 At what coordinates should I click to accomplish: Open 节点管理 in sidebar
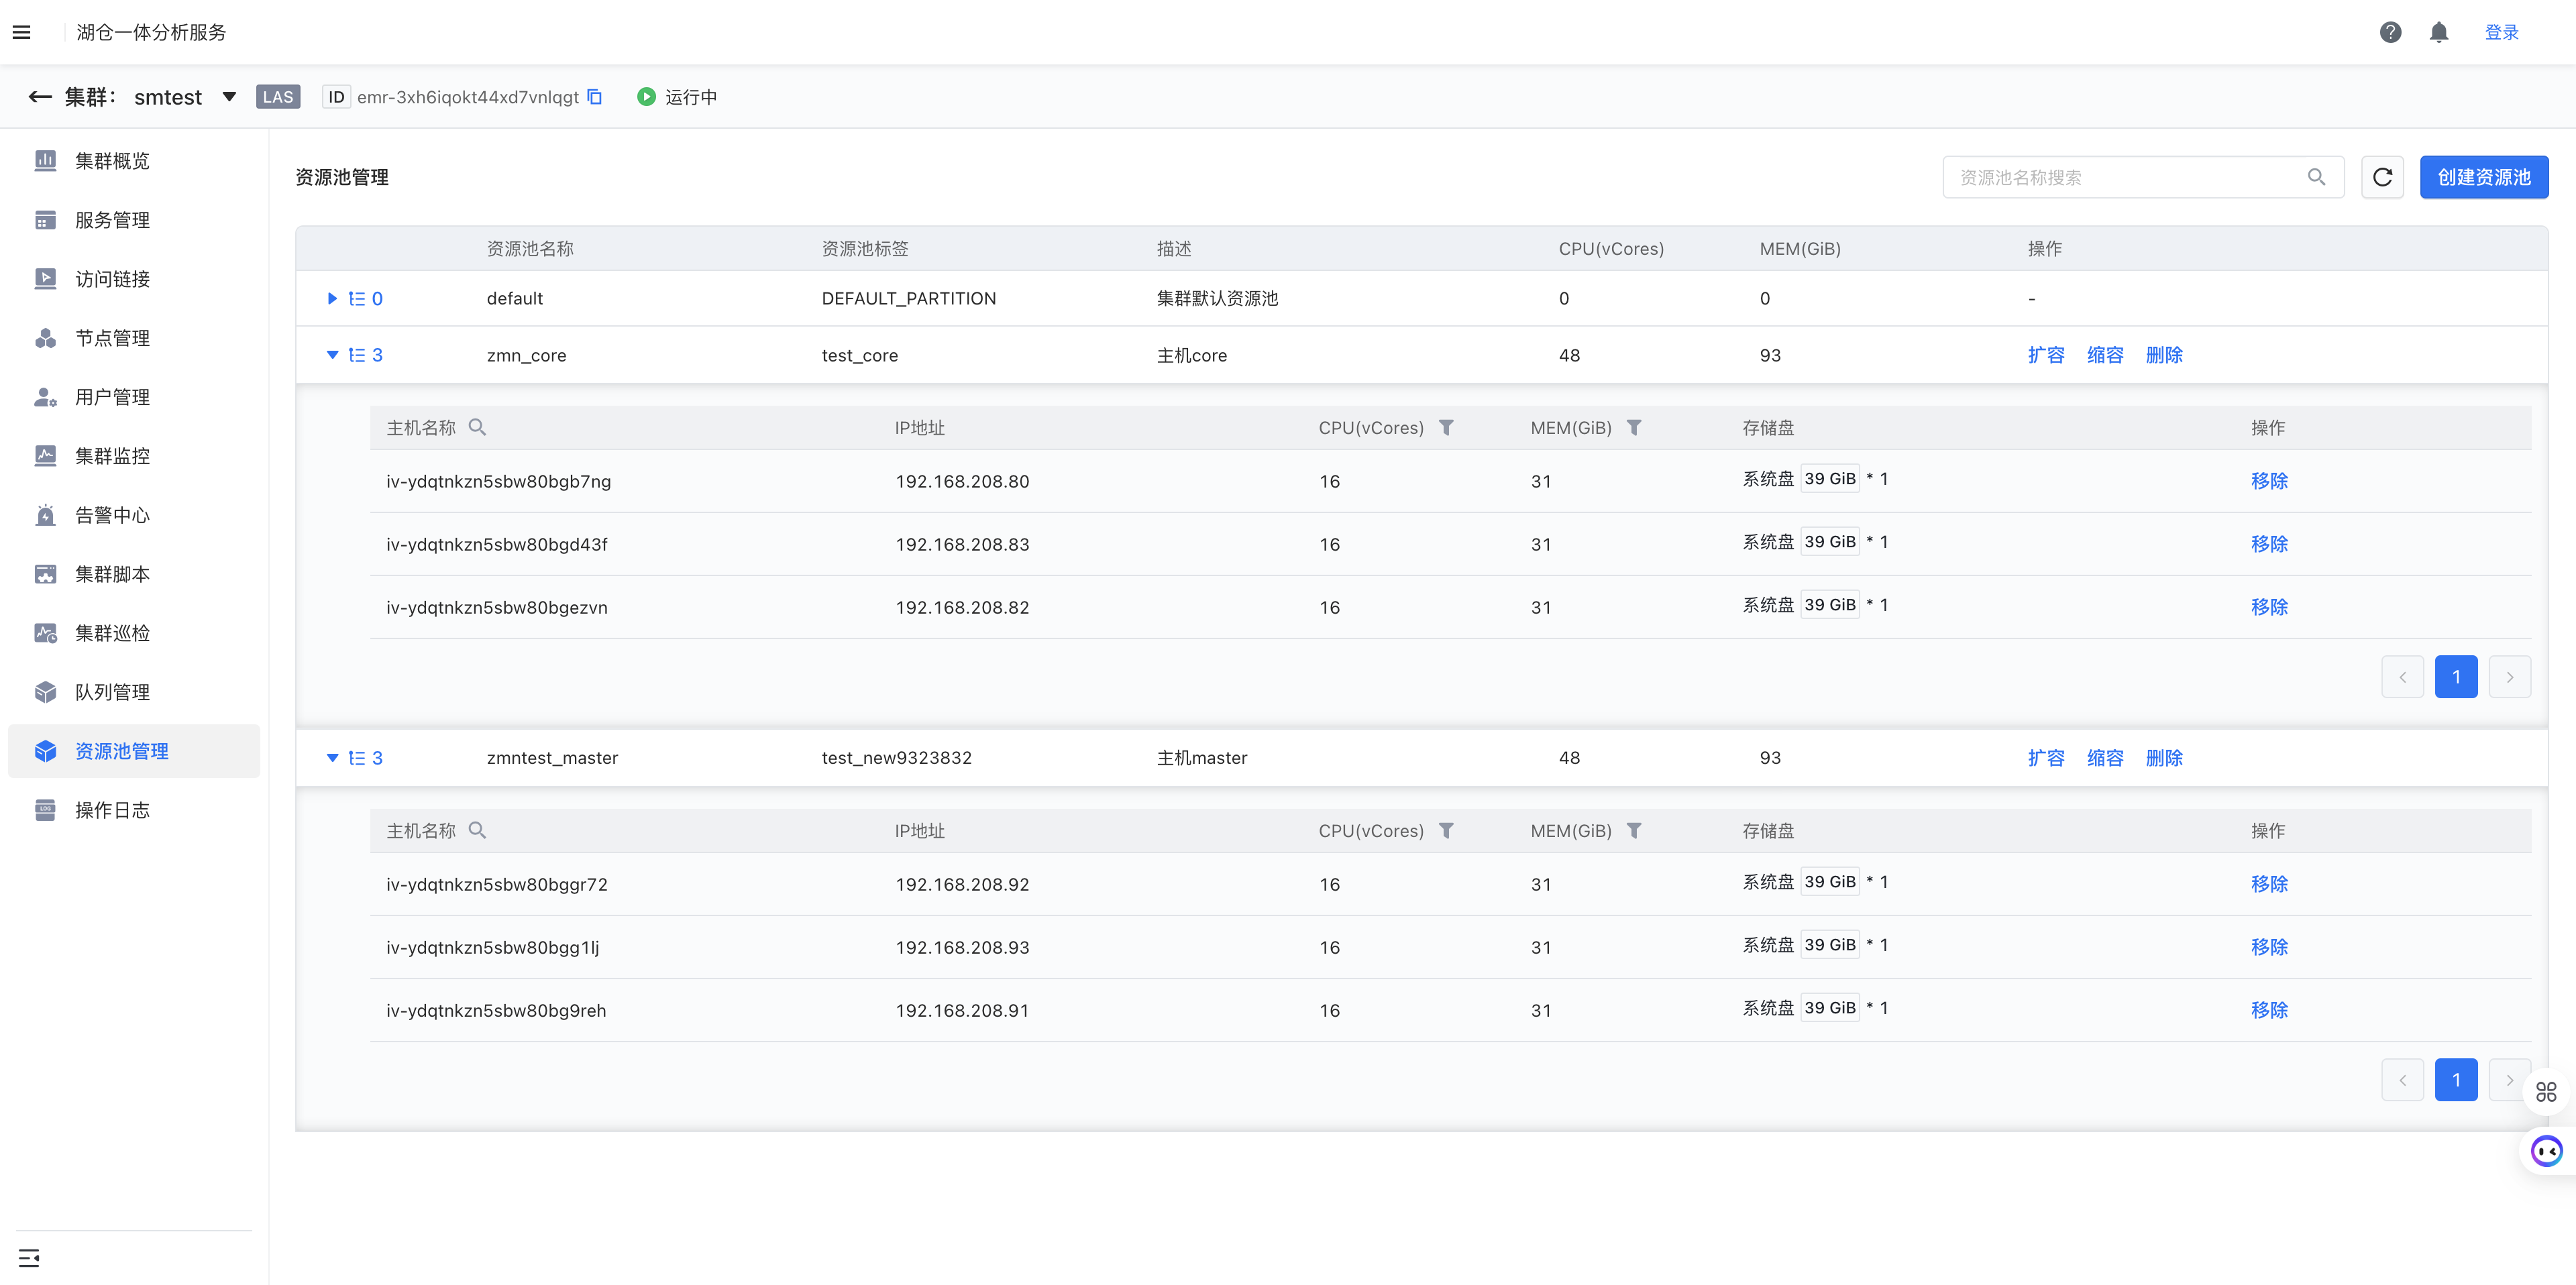[112, 338]
